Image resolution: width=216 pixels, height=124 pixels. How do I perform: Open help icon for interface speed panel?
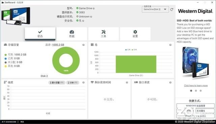(170, 82)
